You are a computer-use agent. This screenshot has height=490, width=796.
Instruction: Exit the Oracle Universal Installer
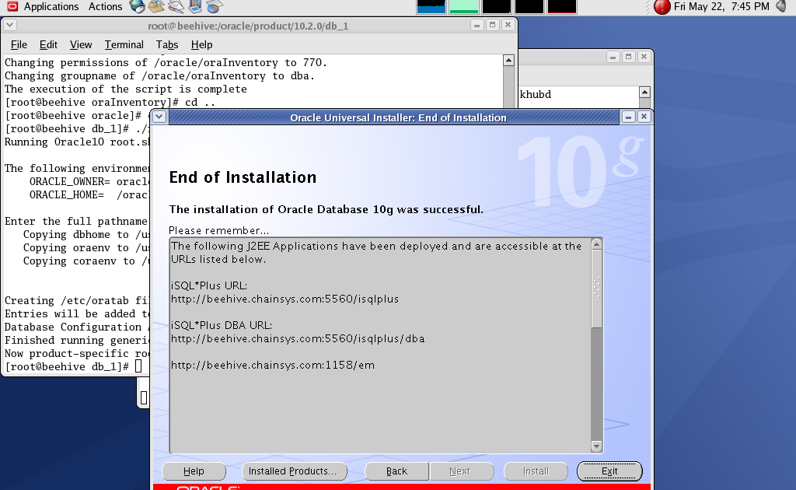pos(609,471)
